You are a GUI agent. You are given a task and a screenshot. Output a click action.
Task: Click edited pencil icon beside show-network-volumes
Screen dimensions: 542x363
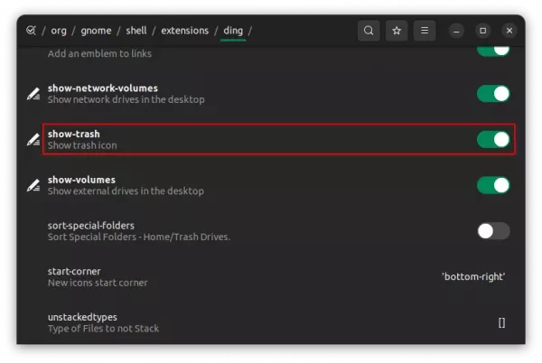[33, 94]
